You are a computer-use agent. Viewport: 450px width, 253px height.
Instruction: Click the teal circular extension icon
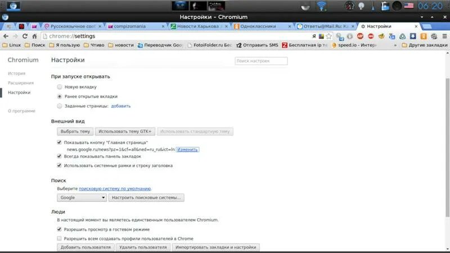click(x=402, y=36)
